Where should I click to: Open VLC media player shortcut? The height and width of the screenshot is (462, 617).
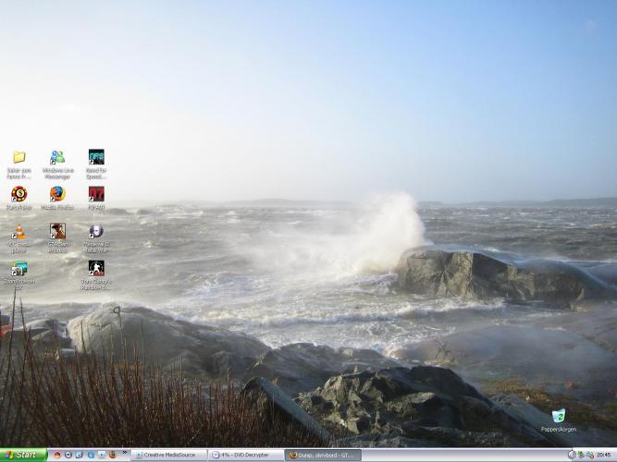(x=19, y=232)
